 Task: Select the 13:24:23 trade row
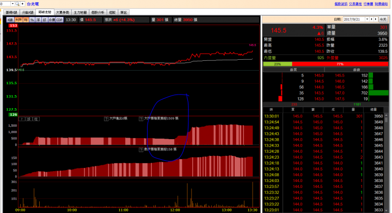[323, 157]
